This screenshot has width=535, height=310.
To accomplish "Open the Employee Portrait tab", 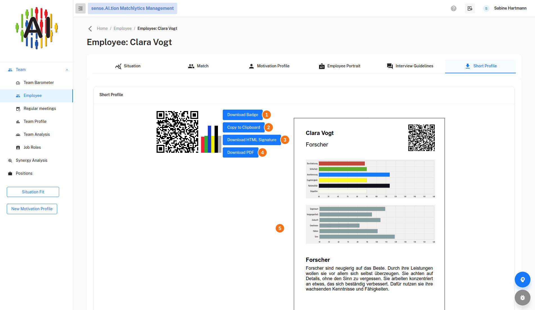I will coord(339,66).
